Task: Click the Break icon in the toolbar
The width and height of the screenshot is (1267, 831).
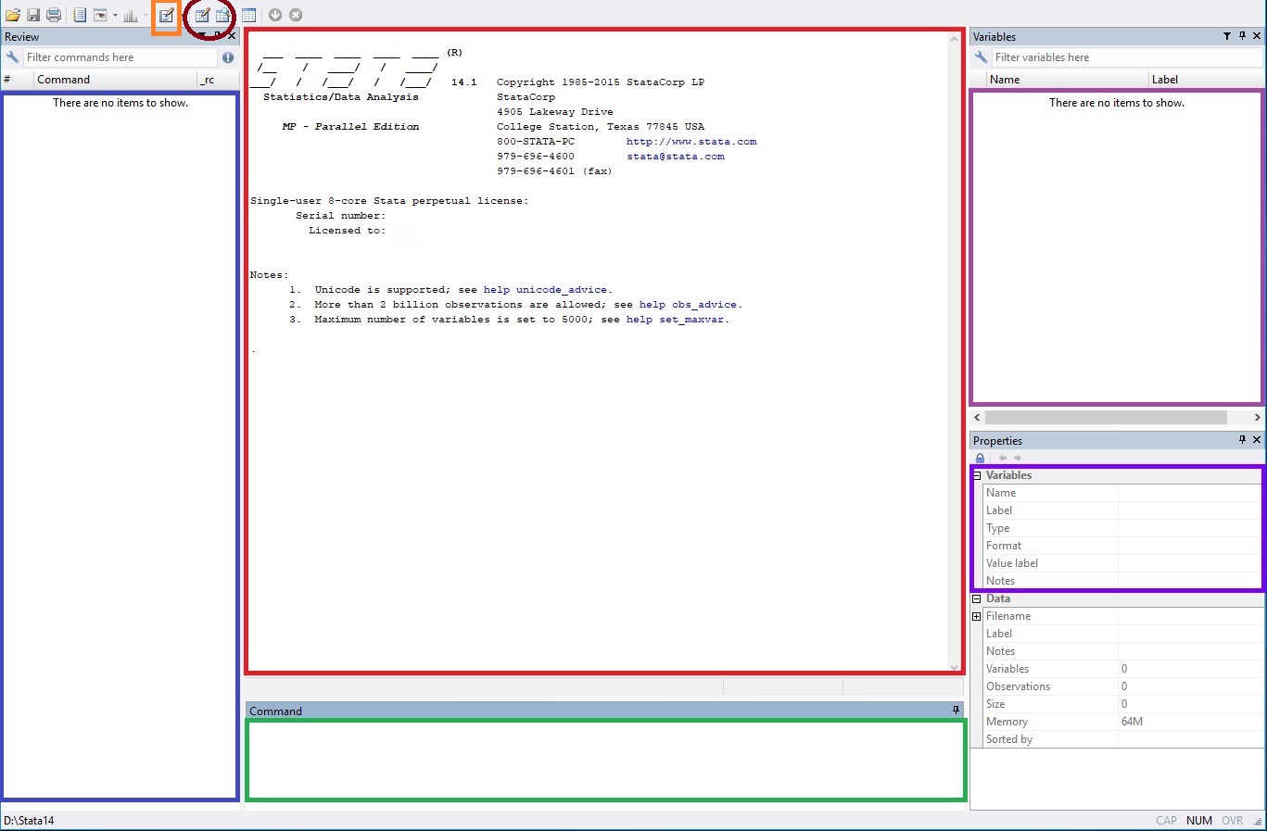Action: click(x=296, y=15)
